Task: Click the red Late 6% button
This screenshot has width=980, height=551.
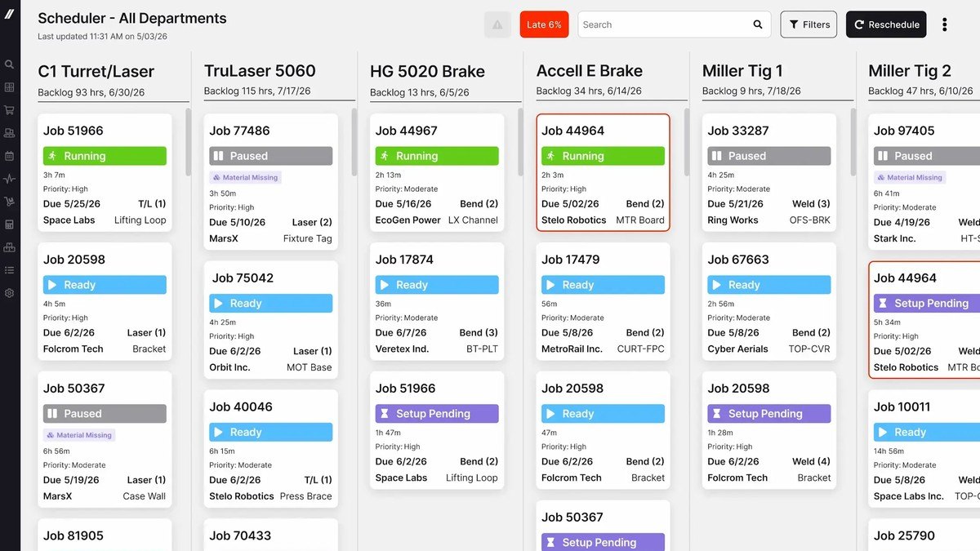Action: tap(544, 24)
